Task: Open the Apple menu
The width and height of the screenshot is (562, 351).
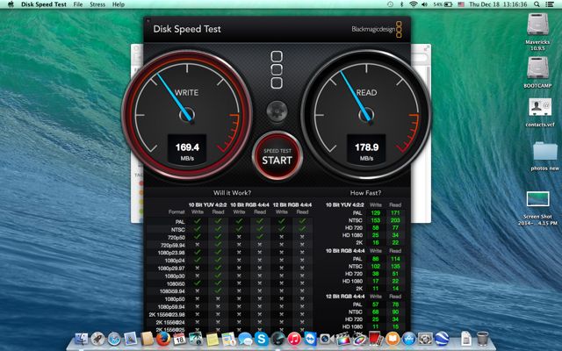Action: [11, 4]
